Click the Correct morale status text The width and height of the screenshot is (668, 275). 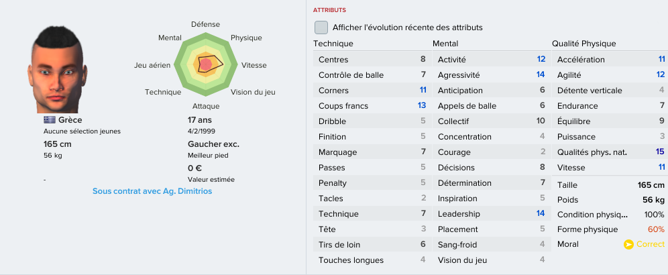point(650,244)
